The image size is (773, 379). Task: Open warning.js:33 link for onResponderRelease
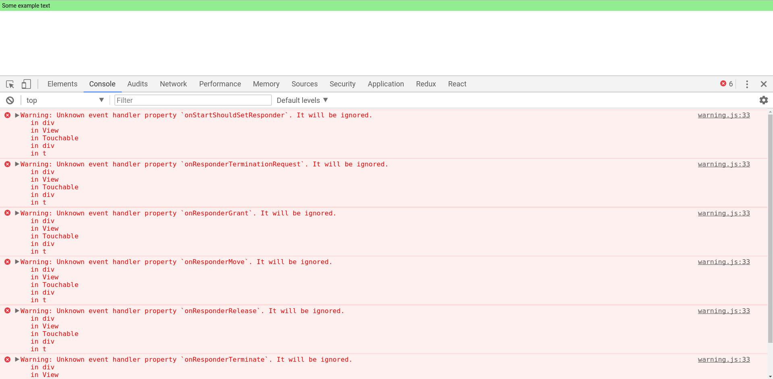click(724, 311)
